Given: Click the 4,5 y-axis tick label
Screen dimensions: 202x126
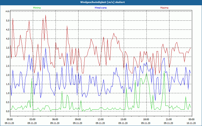Looking at the screenshot, I should 8,29.
